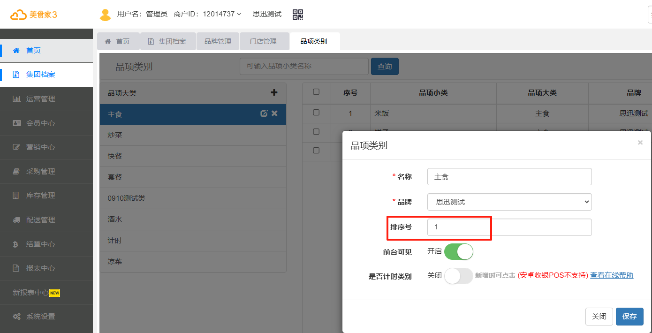The width and height of the screenshot is (652, 333).
Task: Click the QR code icon in header
Action: click(298, 14)
